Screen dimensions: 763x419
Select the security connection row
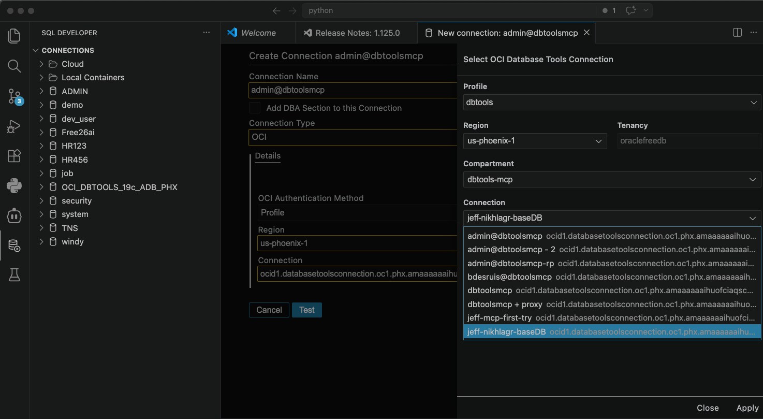[x=125, y=200]
